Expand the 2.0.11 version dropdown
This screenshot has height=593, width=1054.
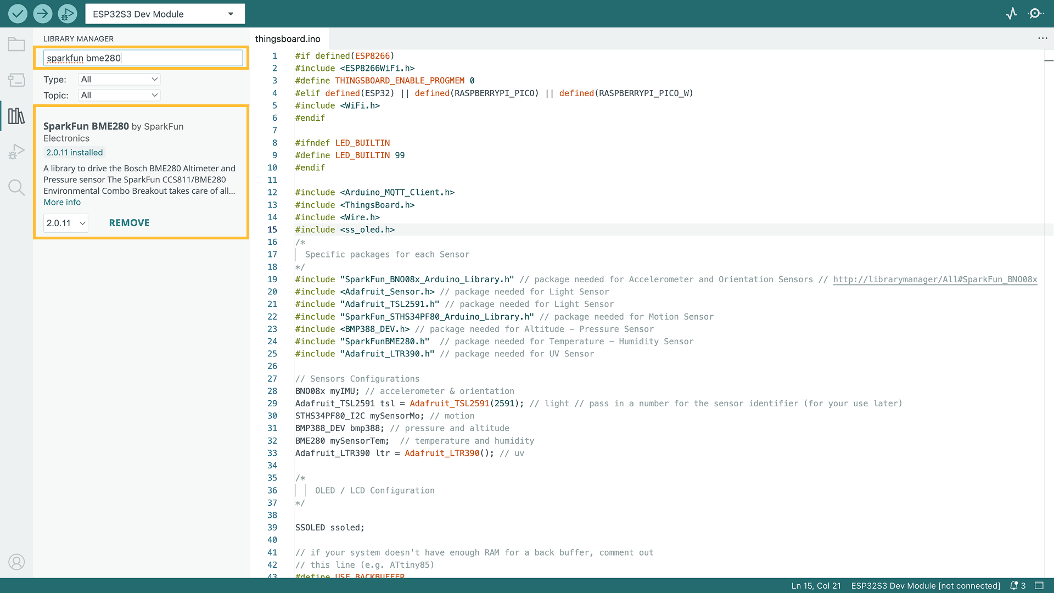pos(66,223)
